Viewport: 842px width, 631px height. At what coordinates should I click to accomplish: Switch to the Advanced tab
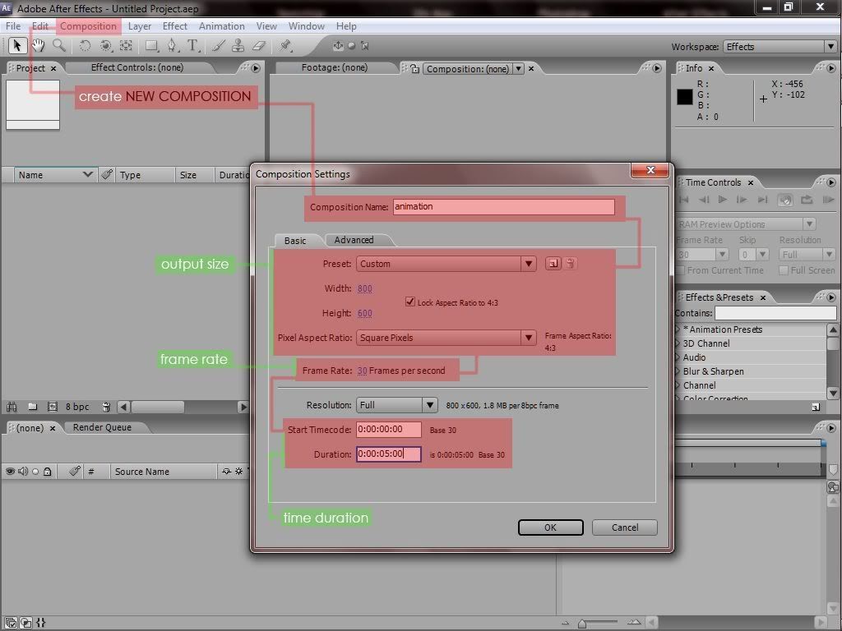[x=354, y=240]
